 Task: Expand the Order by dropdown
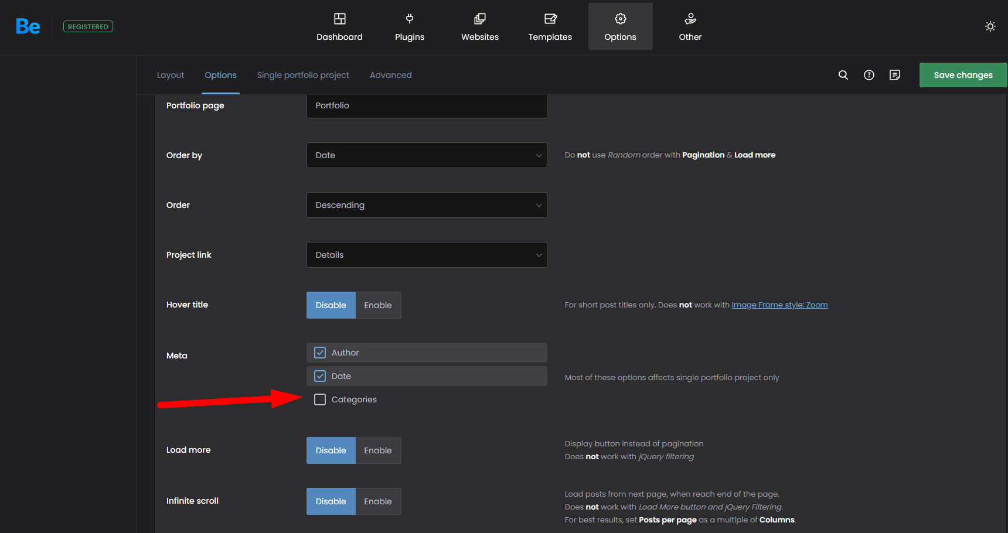(x=426, y=155)
